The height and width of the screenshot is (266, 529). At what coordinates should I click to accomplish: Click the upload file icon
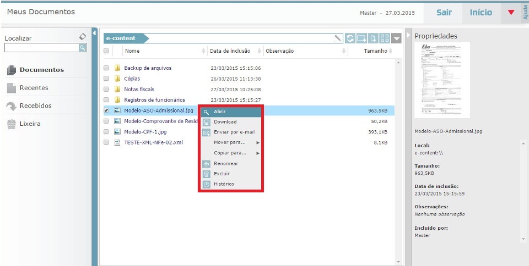374,38
